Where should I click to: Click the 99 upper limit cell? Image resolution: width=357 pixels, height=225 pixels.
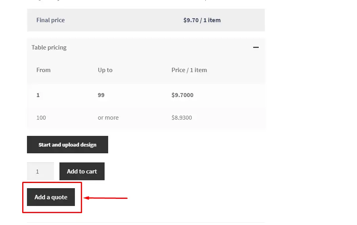[101, 95]
